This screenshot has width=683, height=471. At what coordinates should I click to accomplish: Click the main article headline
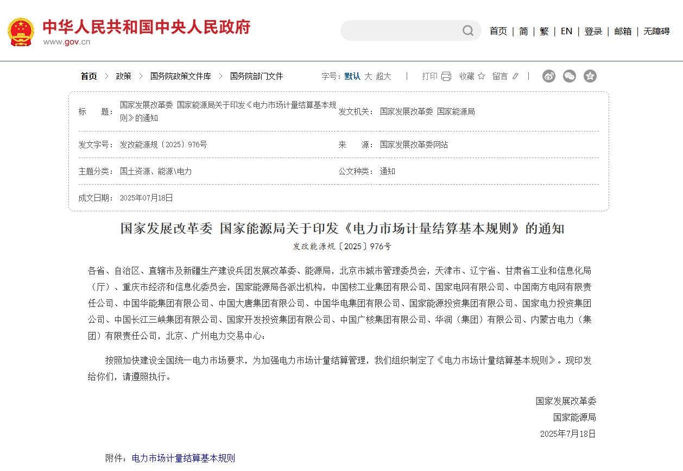coord(342,228)
